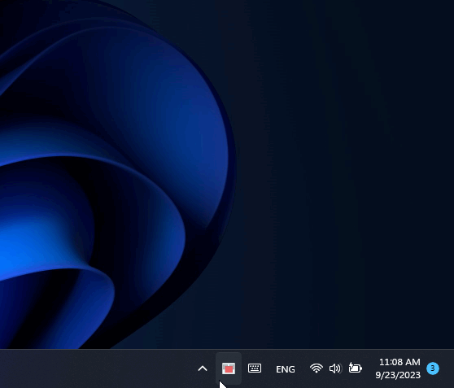Viewport: 454px width, 388px height.
Task: Click empty dark desktop background area
Action: tap(347, 174)
